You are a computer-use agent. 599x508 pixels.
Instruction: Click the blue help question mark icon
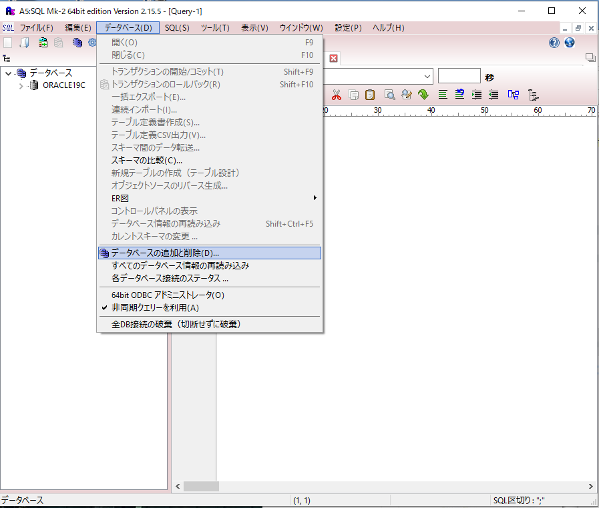click(x=554, y=43)
